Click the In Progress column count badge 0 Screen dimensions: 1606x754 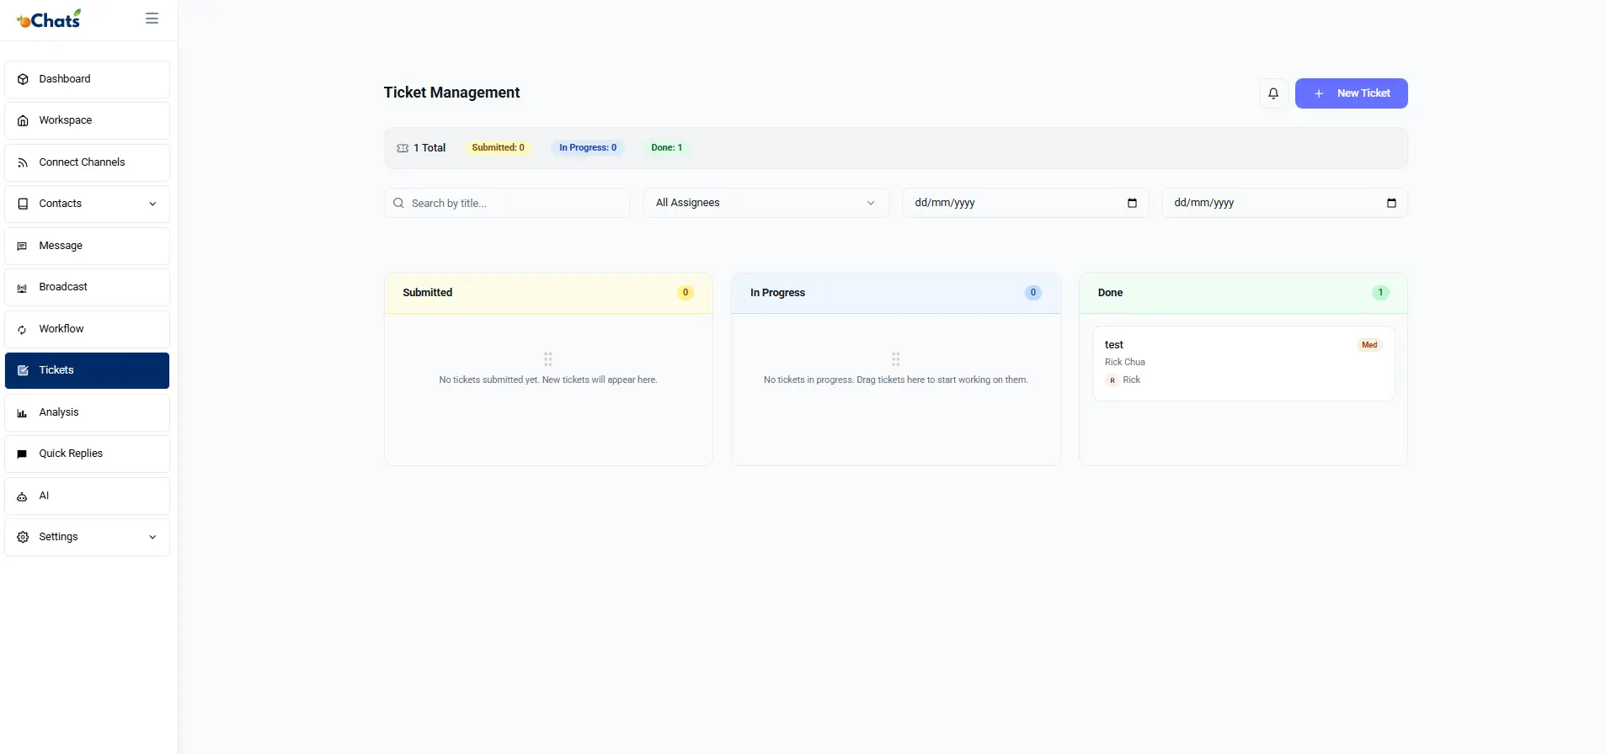tap(1033, 293)
